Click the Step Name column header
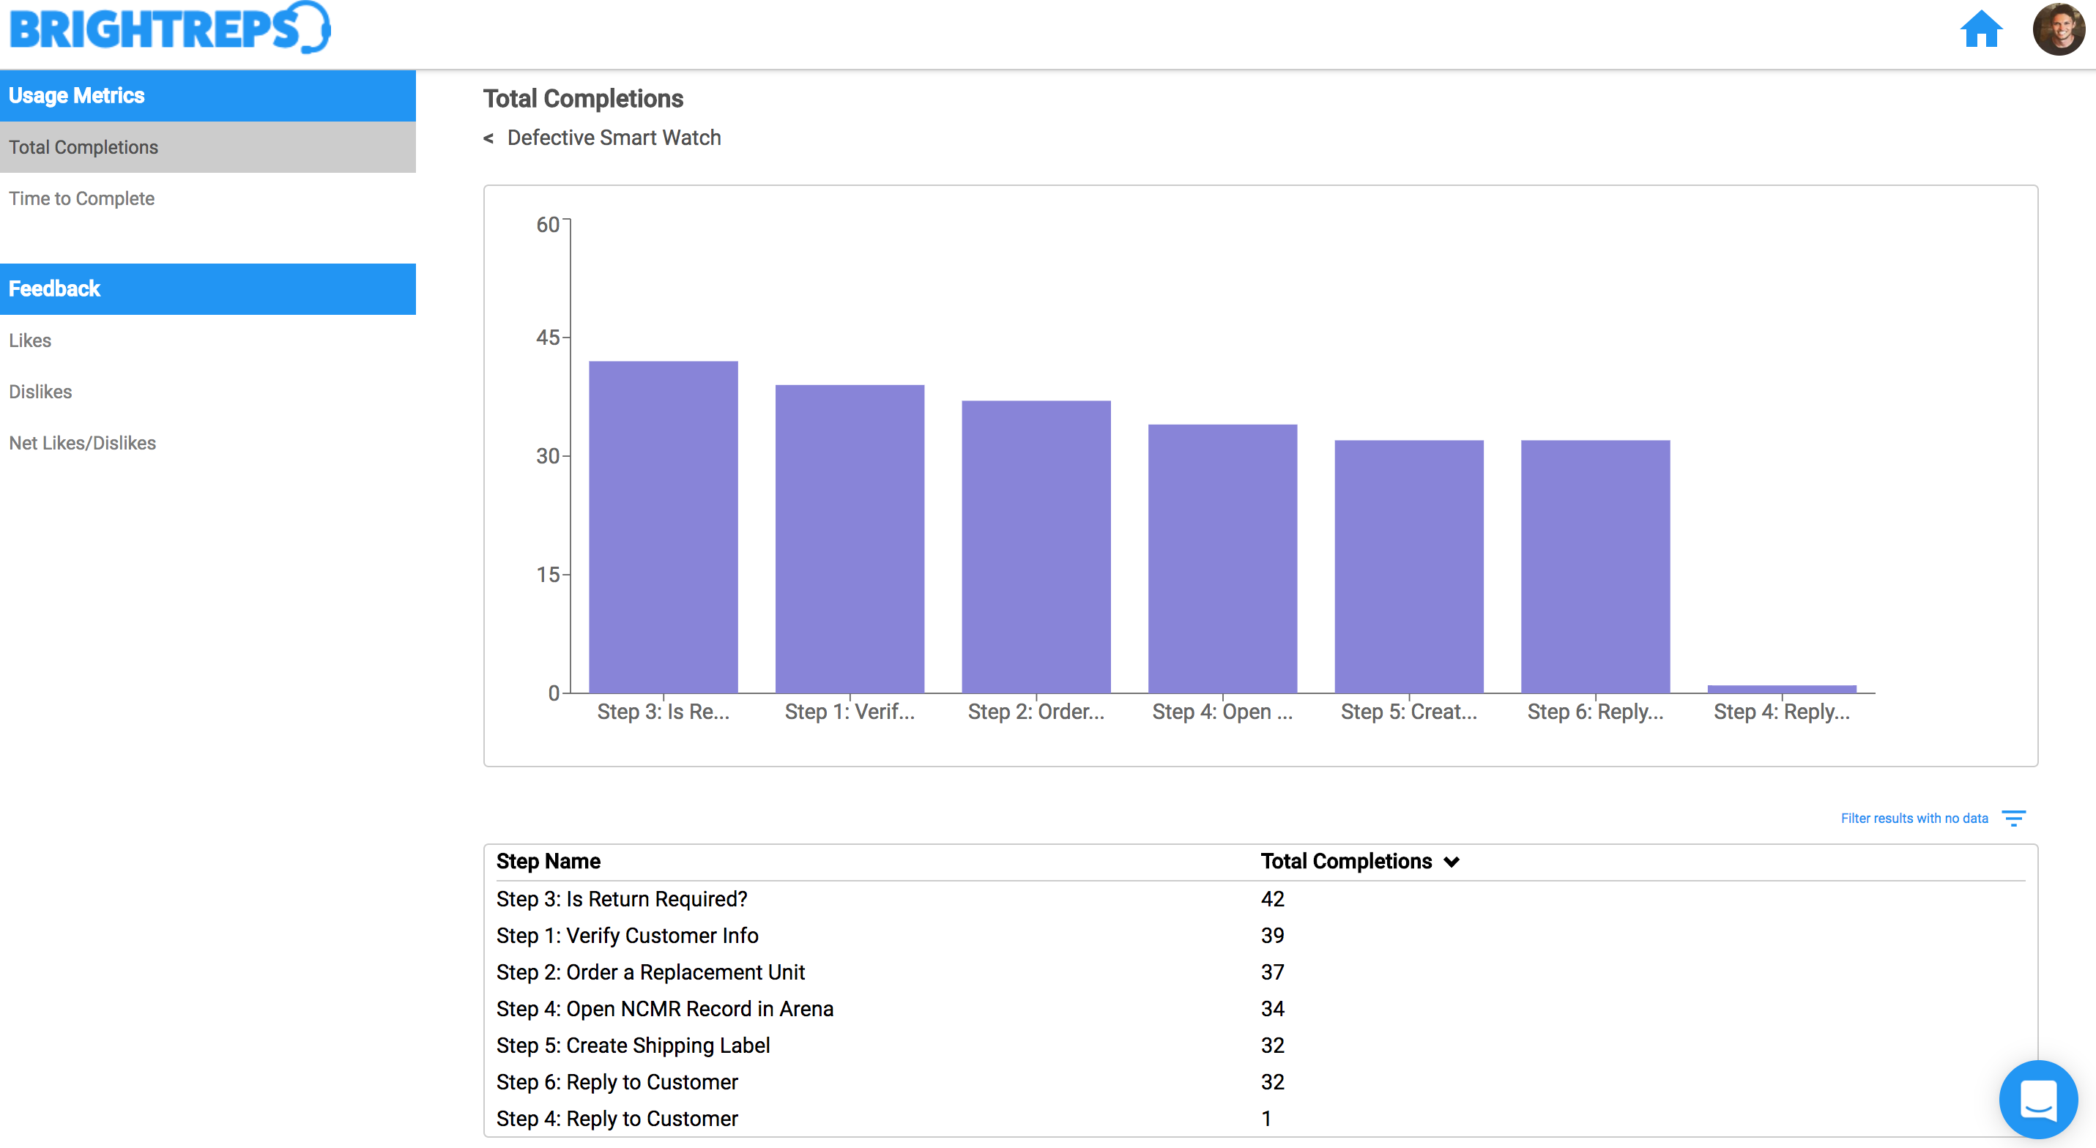 pos(549,862)
